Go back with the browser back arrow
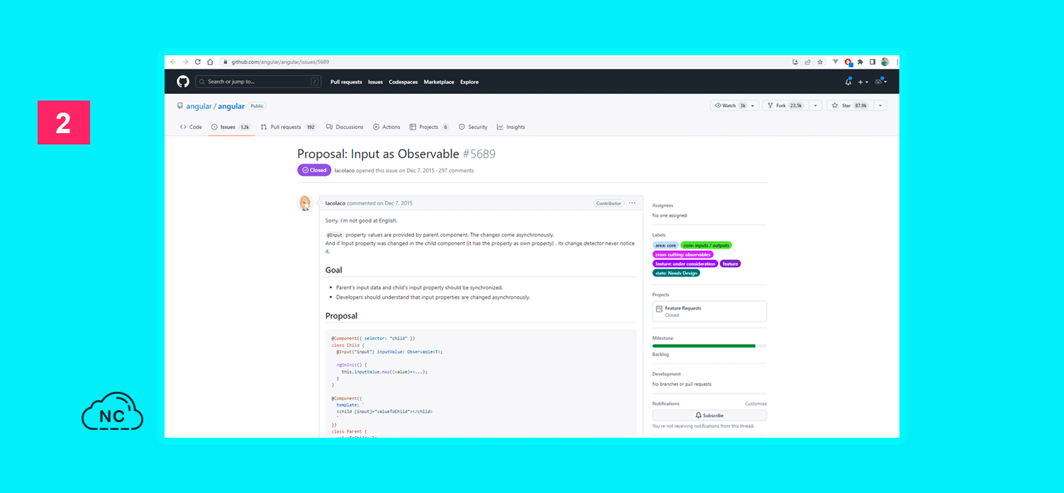This screenshot has width=1064, height=493. (x=173, y=62)
